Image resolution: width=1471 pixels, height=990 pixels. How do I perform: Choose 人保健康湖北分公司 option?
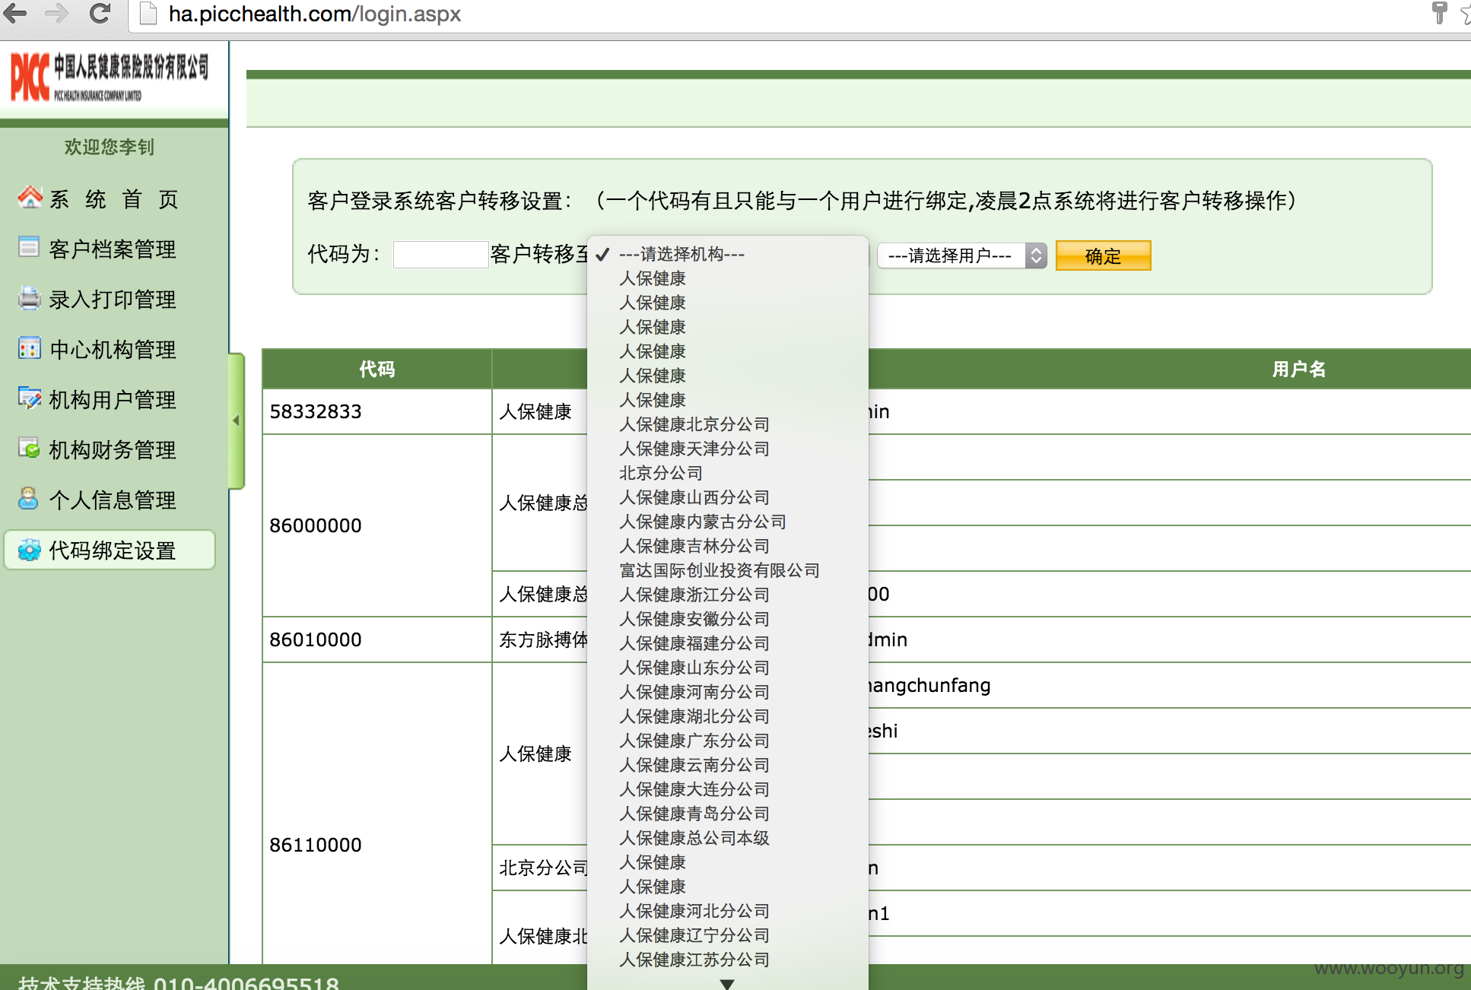coord(728,716)
